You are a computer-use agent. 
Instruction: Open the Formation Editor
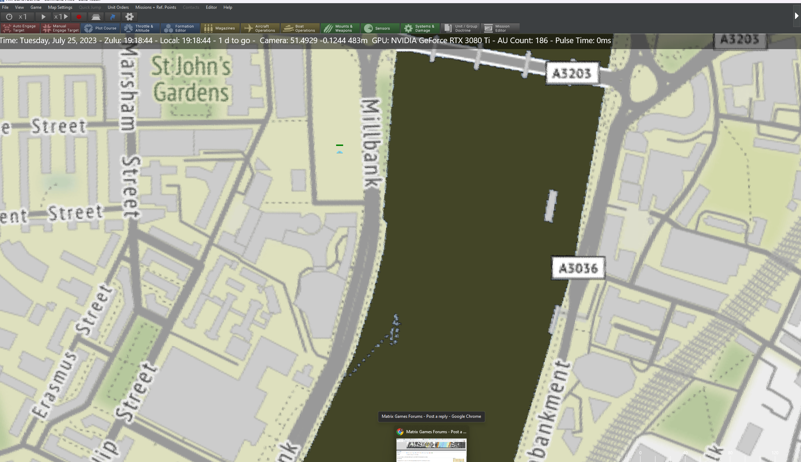coord(180,28)
